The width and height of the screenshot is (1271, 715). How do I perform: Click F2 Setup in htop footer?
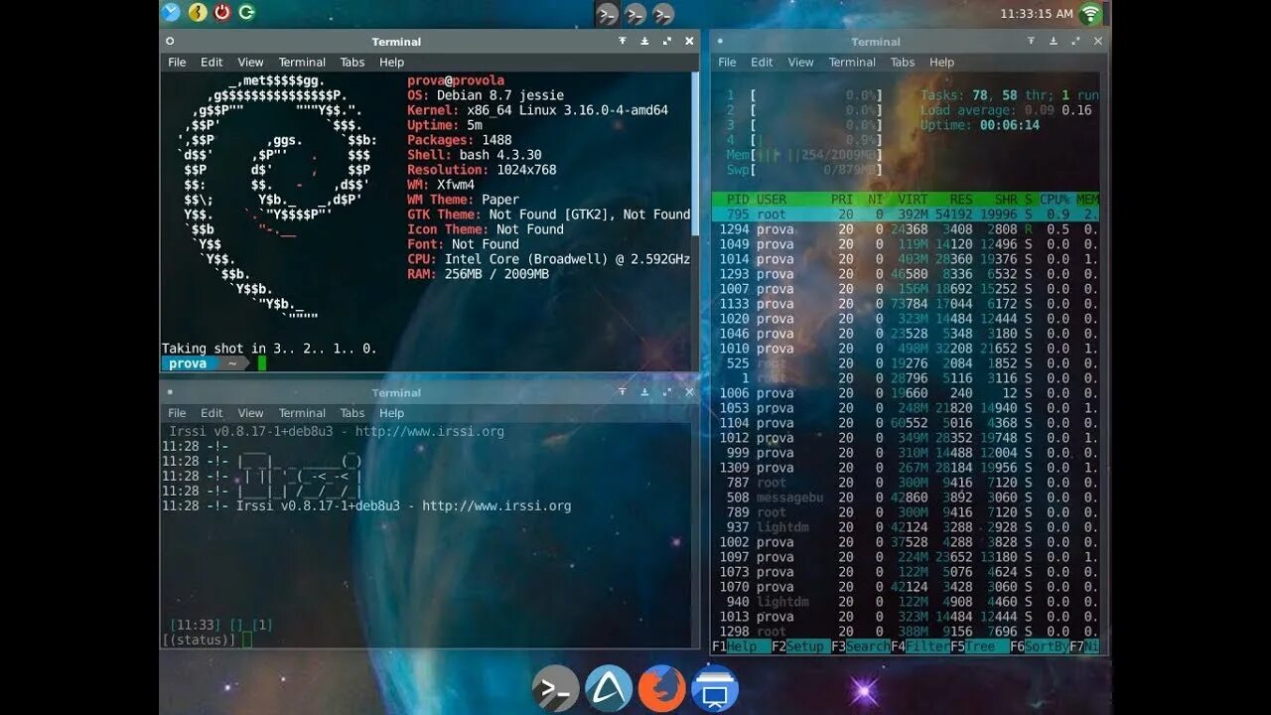click(x=800, y=646)
